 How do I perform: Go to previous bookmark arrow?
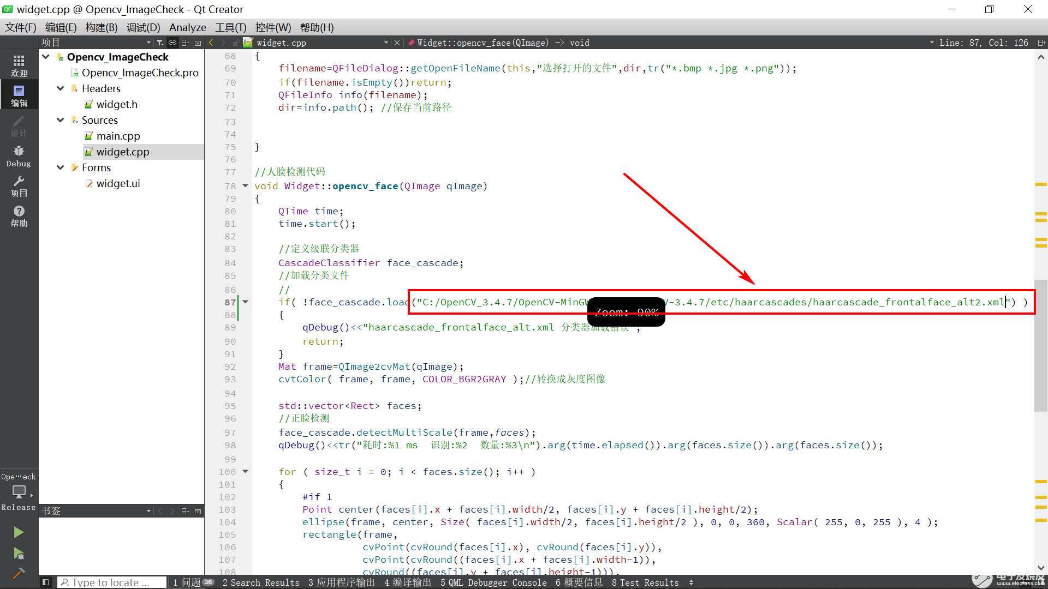160,511
